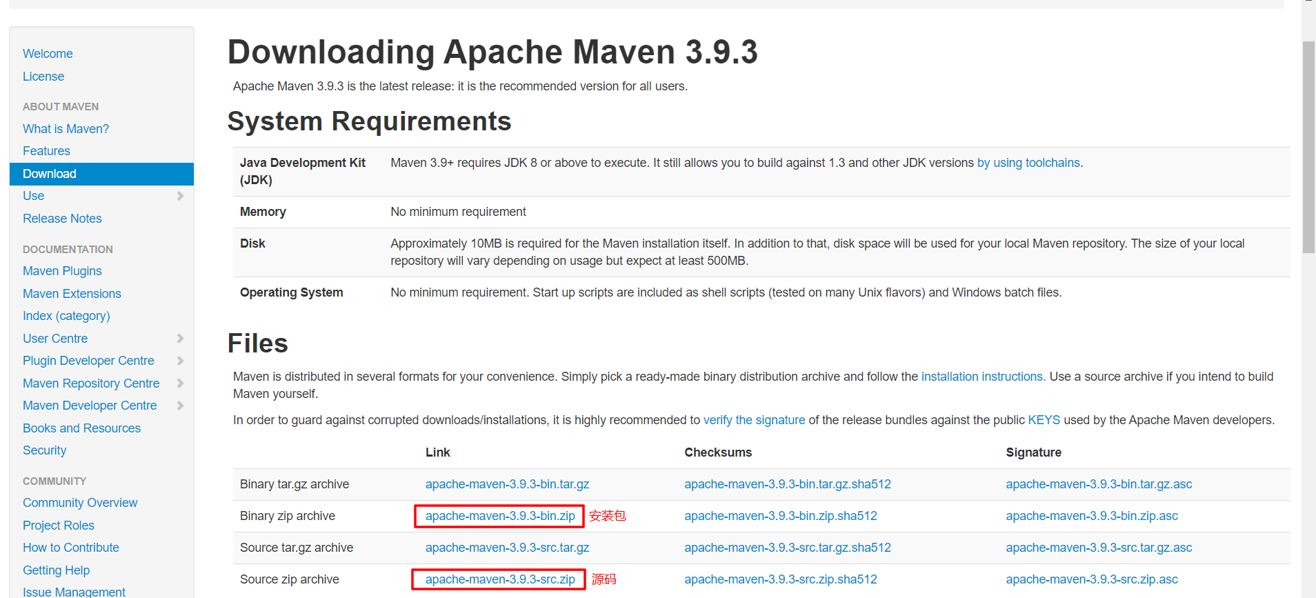Image resolution: width=1316 pixels, height=598 pixels.
Task: Click the 'Operating System' row label
Action: [291, 292]
